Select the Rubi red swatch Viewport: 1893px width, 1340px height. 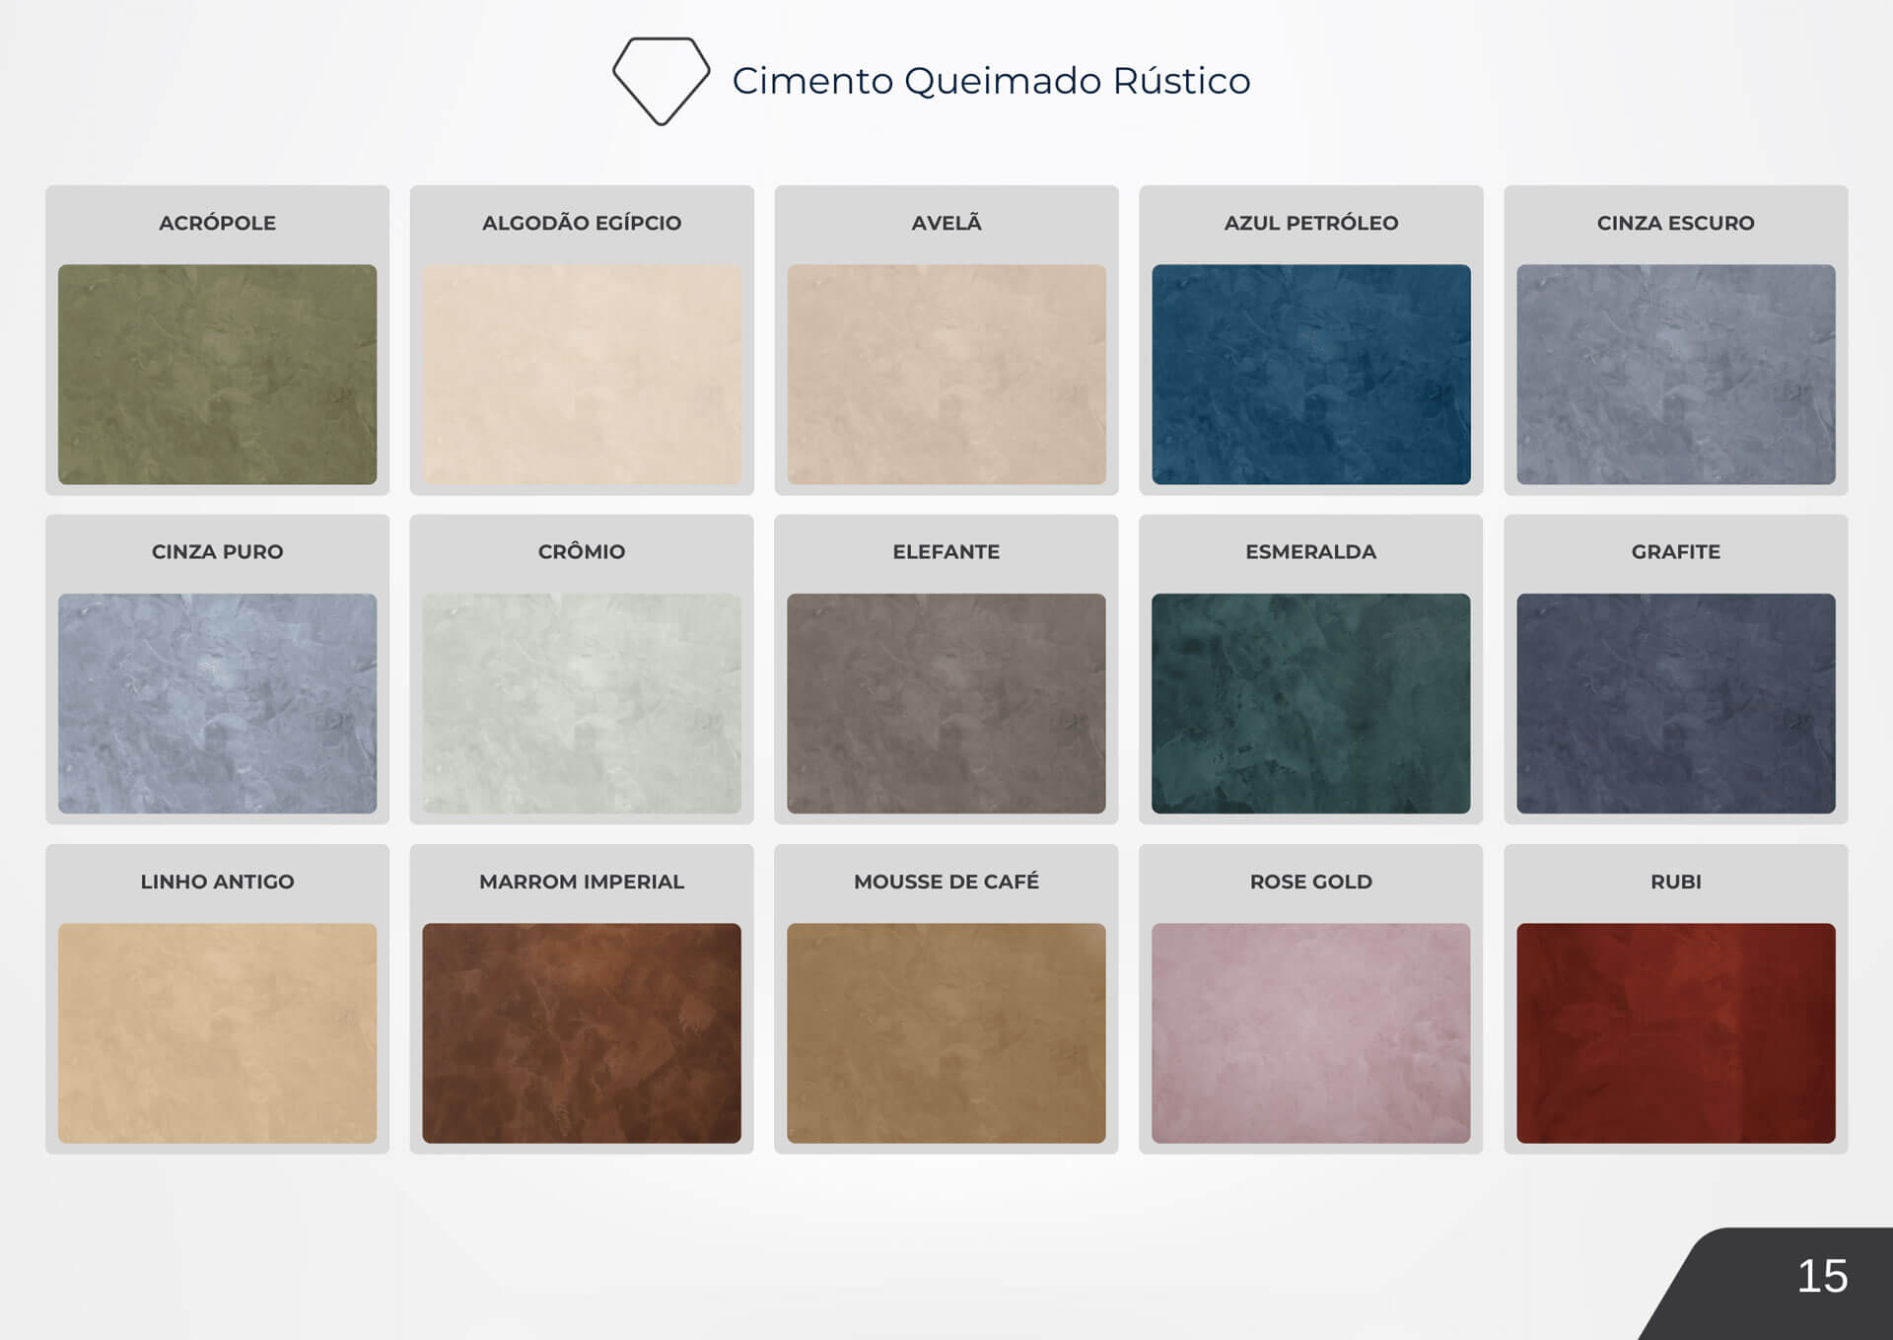tap(1676, 1033)
